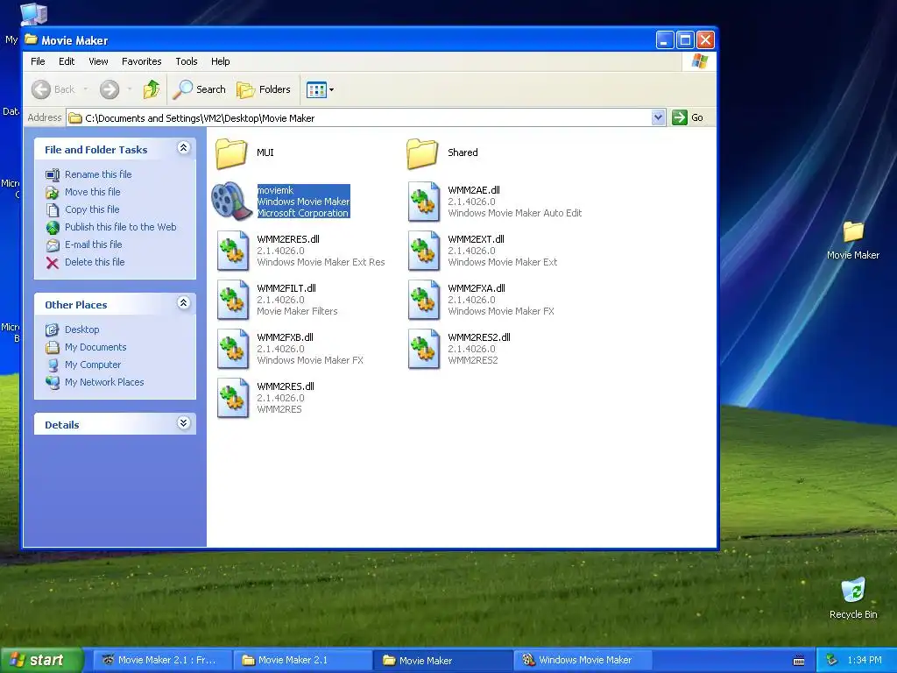Click Publish this file to the Web
Viewport: 897px width, 673px height.
120,227
